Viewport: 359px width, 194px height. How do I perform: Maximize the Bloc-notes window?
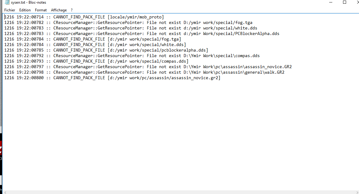point(344,2)
